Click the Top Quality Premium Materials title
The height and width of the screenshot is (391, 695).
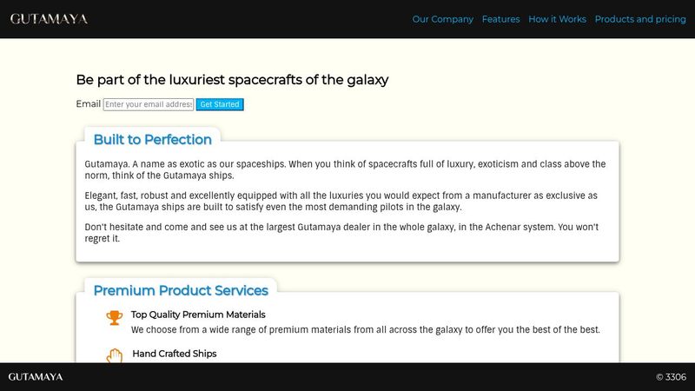point(198,315)
